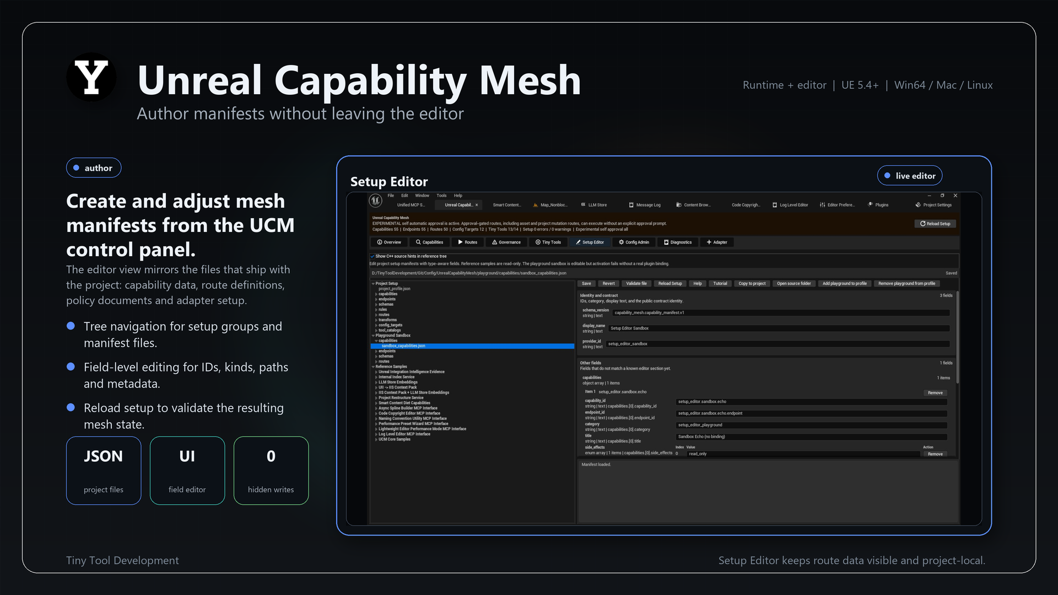Click the display_name text field
Viewport: 1058px width, 595px height.
tap(779, 328)
